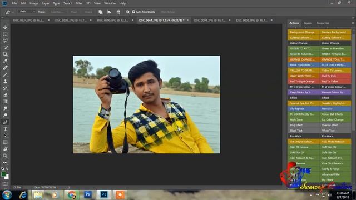Screen dimensions: 356x200
Task: Run the Overlay Effect action
Action: [335, 125]
